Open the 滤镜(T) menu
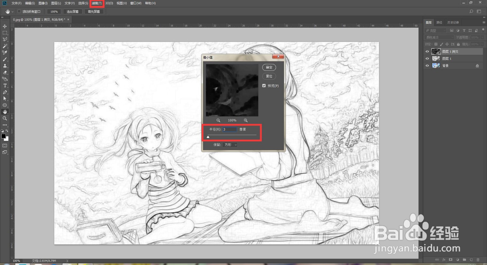This screenshot has height=265, width=487. [x=97, y=3]
